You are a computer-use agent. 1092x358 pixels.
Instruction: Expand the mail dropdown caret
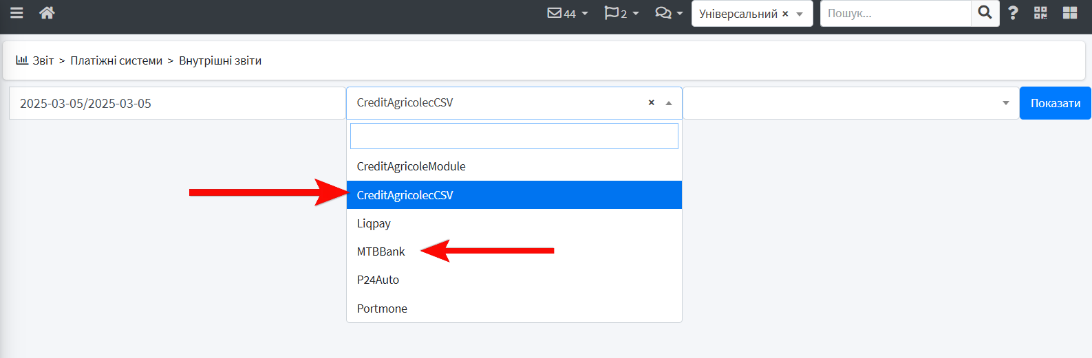tap(585, 14)
